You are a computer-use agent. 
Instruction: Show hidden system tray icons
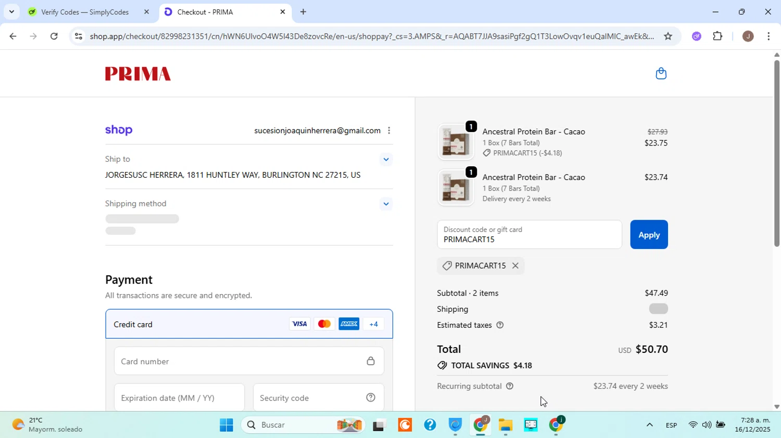[x=649, y=425]
